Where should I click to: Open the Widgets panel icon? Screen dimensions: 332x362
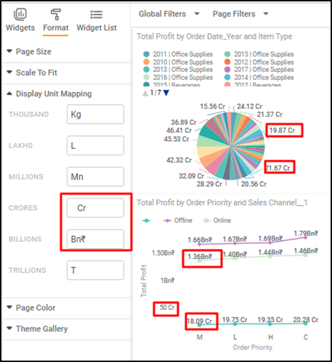tap(20, 14)
